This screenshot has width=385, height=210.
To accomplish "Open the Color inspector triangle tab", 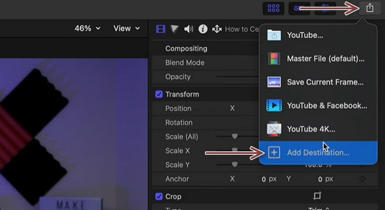I will 174,29.
